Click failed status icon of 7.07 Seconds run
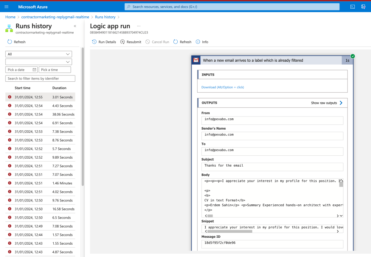The height and width of the screenshot is (257, 371). click(x=10, y=174)
